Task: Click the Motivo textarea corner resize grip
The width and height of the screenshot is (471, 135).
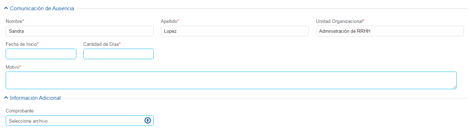Action: 454,87
